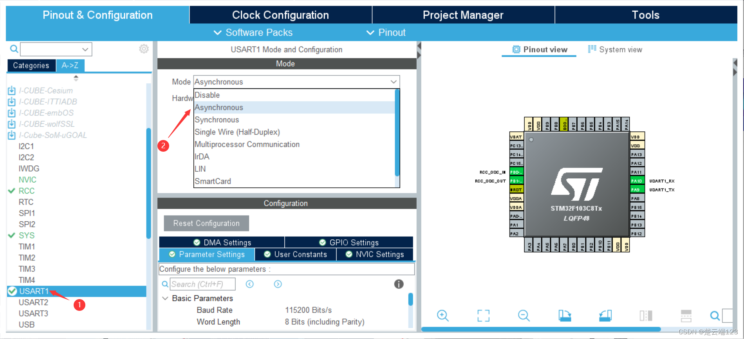Image resolution: width=744 pixels, height=339 pixels.
Task: Click the peripheral list vertical scrollbar
Action: [148, 183]
